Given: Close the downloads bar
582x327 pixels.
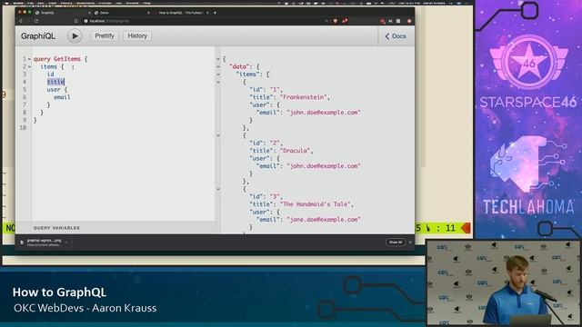Looking at the screenshot, I should (x=410, y=243).
